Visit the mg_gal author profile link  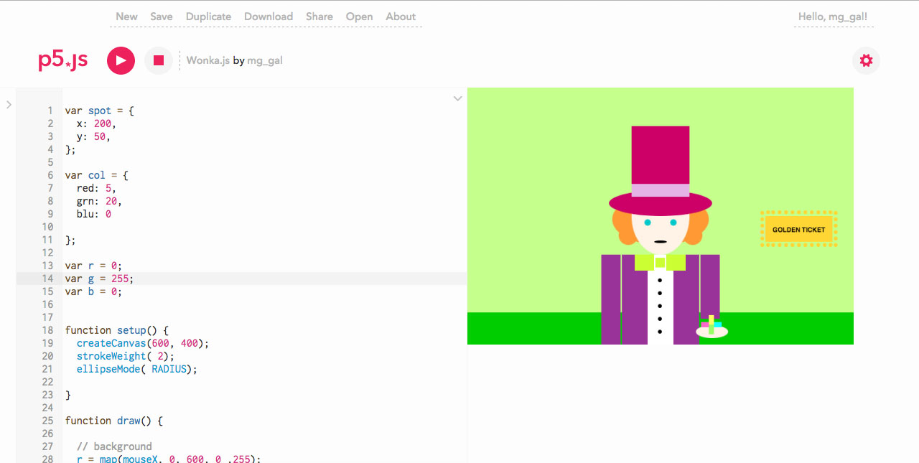(265, 60)
